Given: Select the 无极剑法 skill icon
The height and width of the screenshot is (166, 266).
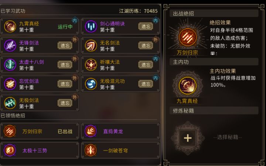Looking at the screenshot, I should tap(10, 103).
